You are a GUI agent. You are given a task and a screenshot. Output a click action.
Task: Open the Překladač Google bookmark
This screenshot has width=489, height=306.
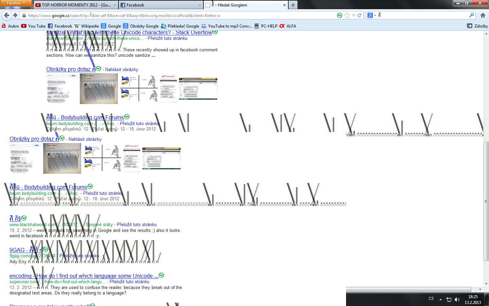coord(180,26)
